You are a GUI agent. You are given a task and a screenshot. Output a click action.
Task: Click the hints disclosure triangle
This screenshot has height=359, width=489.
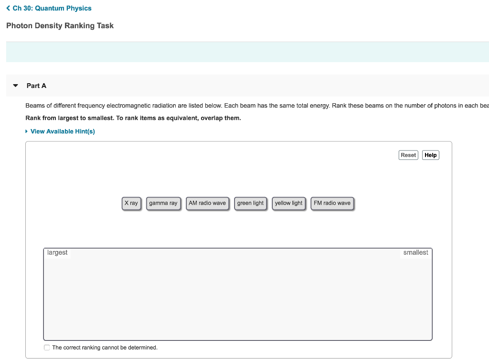pyautogui.click(x=26, y=131)
